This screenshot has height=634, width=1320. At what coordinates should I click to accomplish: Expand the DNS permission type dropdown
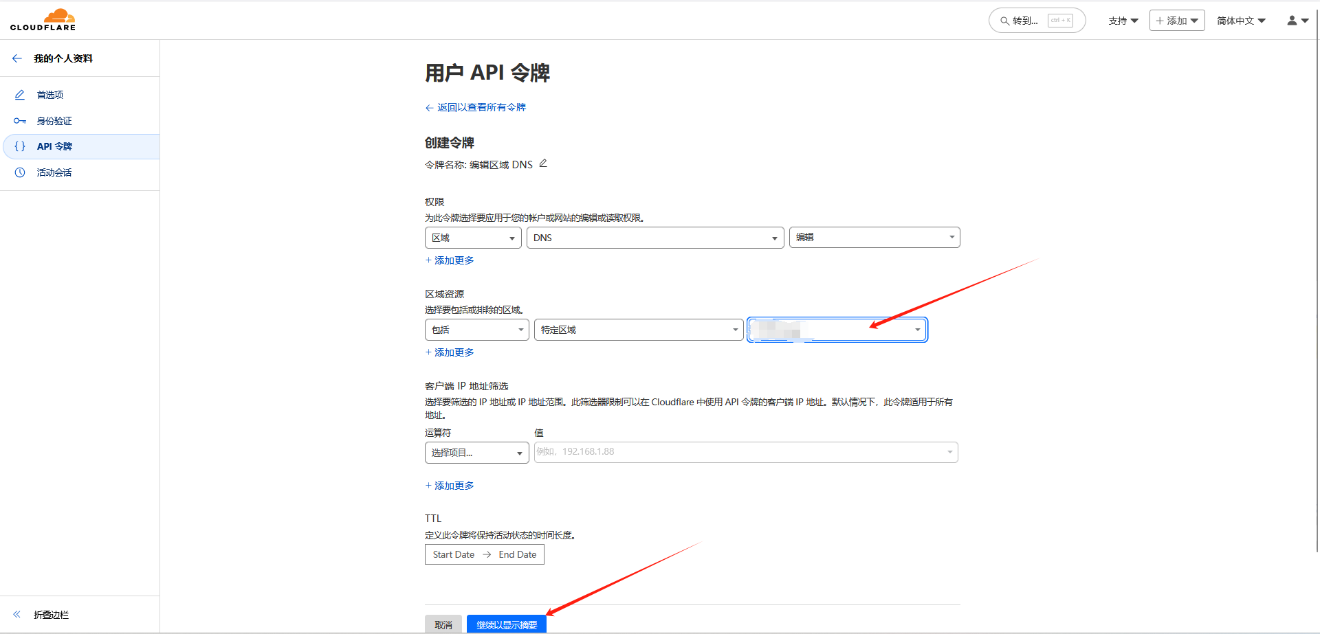click(654, 238)
